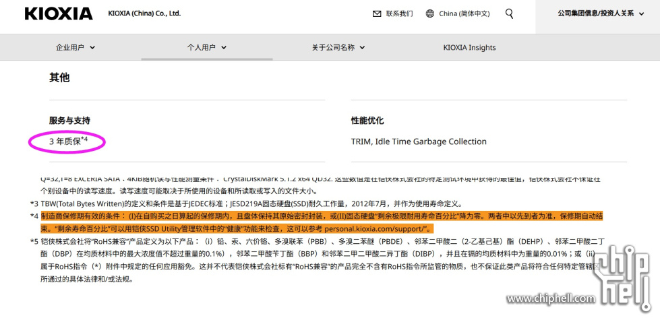The height and width of the screenshot is (322, 660).
Task: Click the 性能优化 label
Action: point(367,121)
